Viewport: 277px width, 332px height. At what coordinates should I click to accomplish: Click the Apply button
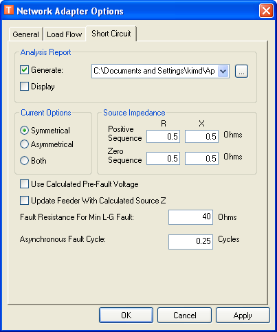click(243, 316)
